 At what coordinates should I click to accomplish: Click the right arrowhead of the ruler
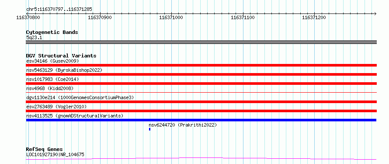[375, 13]
